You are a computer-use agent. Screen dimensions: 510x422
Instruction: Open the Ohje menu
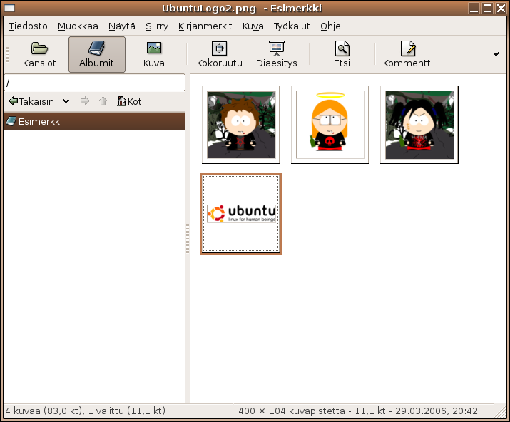coord(330,26)
